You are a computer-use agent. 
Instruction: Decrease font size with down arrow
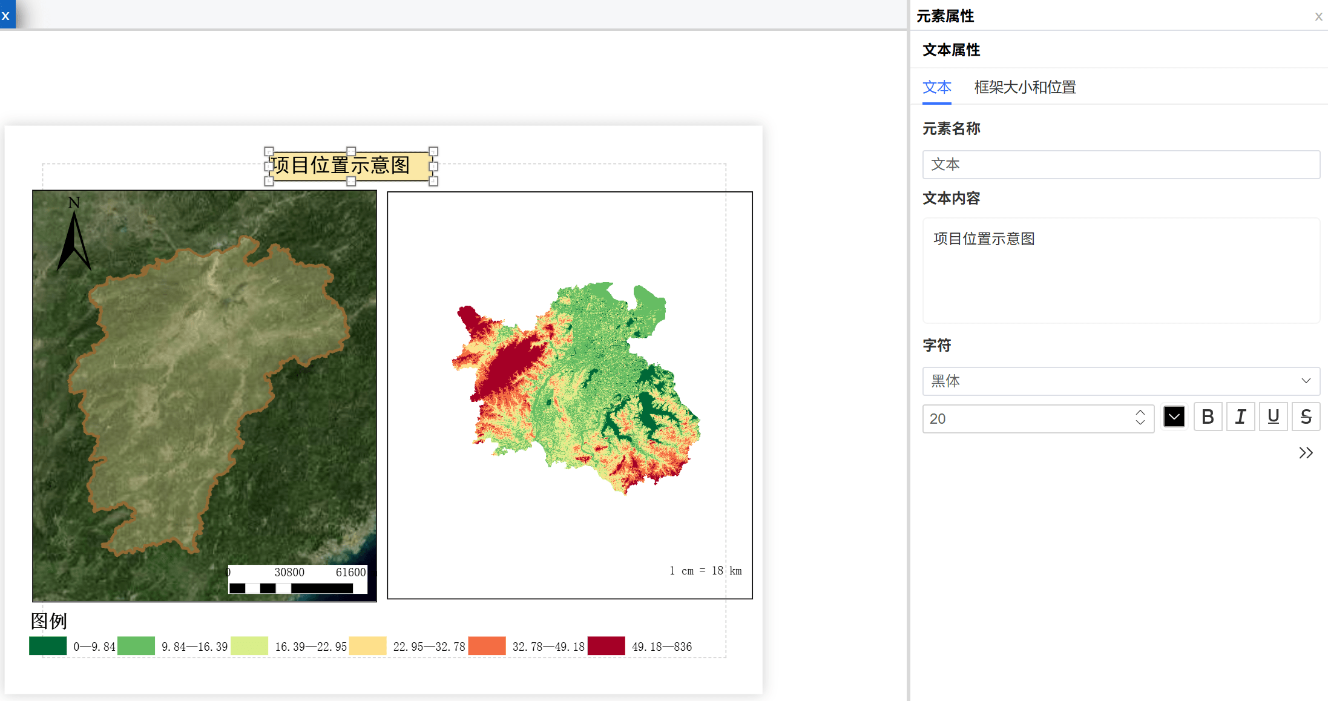1140,423
